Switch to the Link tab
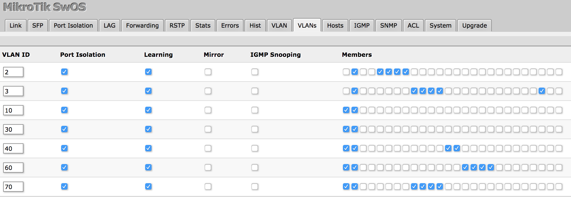This screenshot has width=571, height=197. [x=15, y=25]
